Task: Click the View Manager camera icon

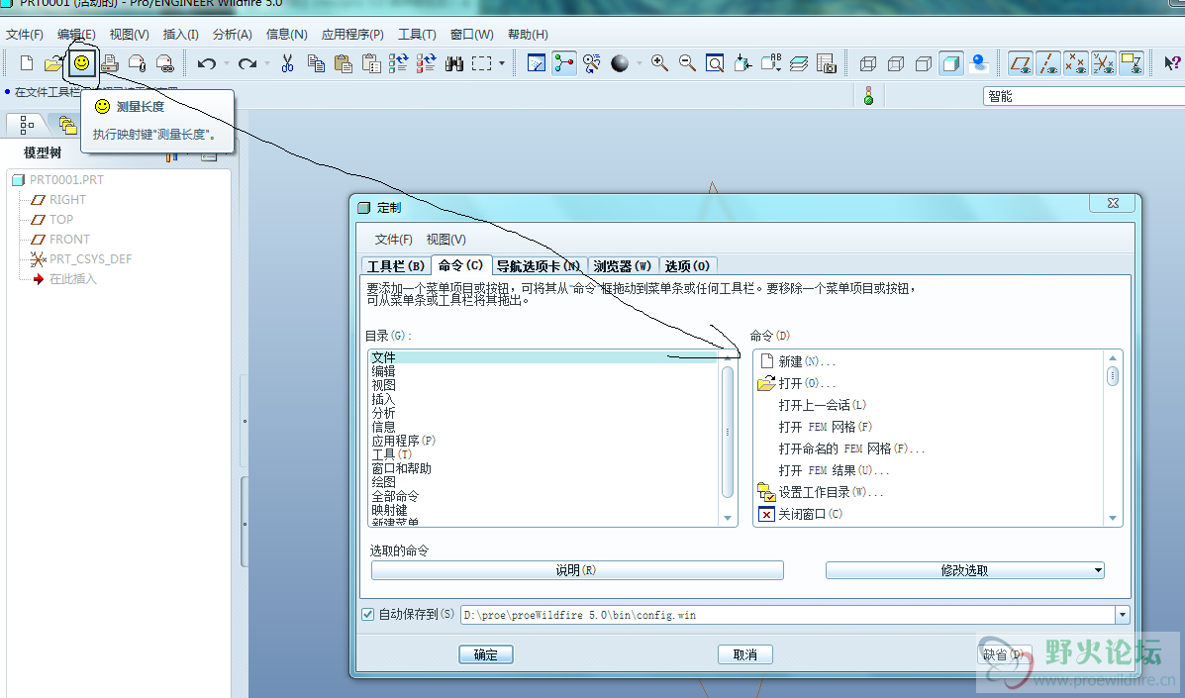Action: (826, 63)
